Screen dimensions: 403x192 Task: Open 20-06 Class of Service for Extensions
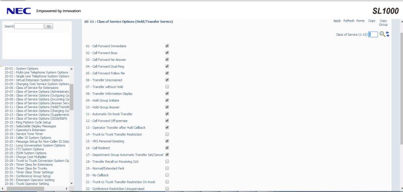(x=32, y=87)
